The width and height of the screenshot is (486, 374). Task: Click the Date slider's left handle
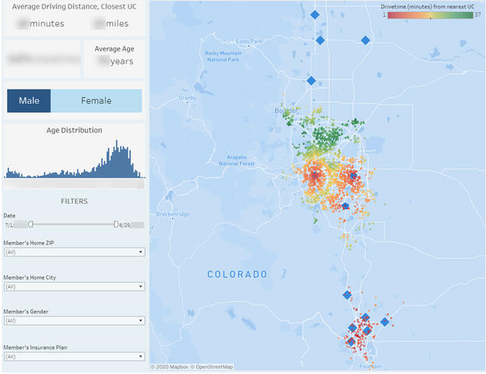click(30, 224)
